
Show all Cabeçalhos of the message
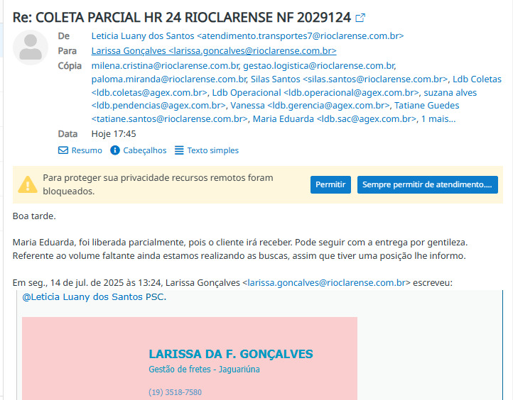139,150
